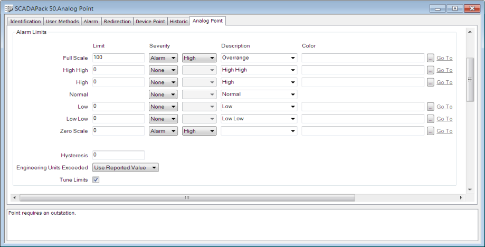
Task: Click the Zero Scale color browse button
Action: tap(431, 131)
